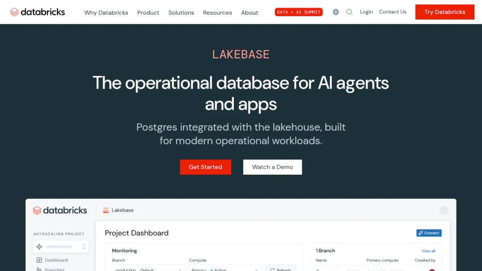Click the Connect button in Project Dashboard
This screenshot has width=482, height=271.
[429, 233]
